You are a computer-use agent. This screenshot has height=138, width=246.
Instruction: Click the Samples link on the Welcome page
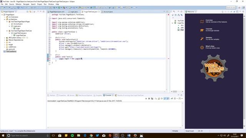point(209,38)
